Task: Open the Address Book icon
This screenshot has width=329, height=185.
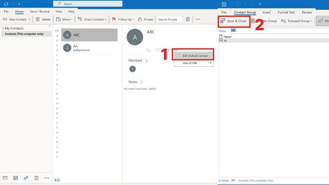Action: [x=188, y=19]
